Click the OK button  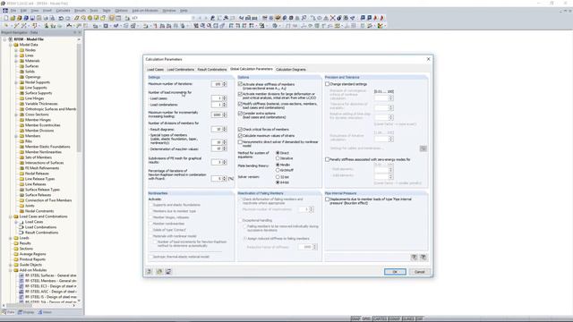(x=395, y=272)
